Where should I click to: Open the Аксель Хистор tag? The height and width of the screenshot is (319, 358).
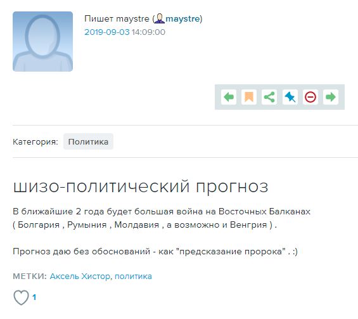80,277
